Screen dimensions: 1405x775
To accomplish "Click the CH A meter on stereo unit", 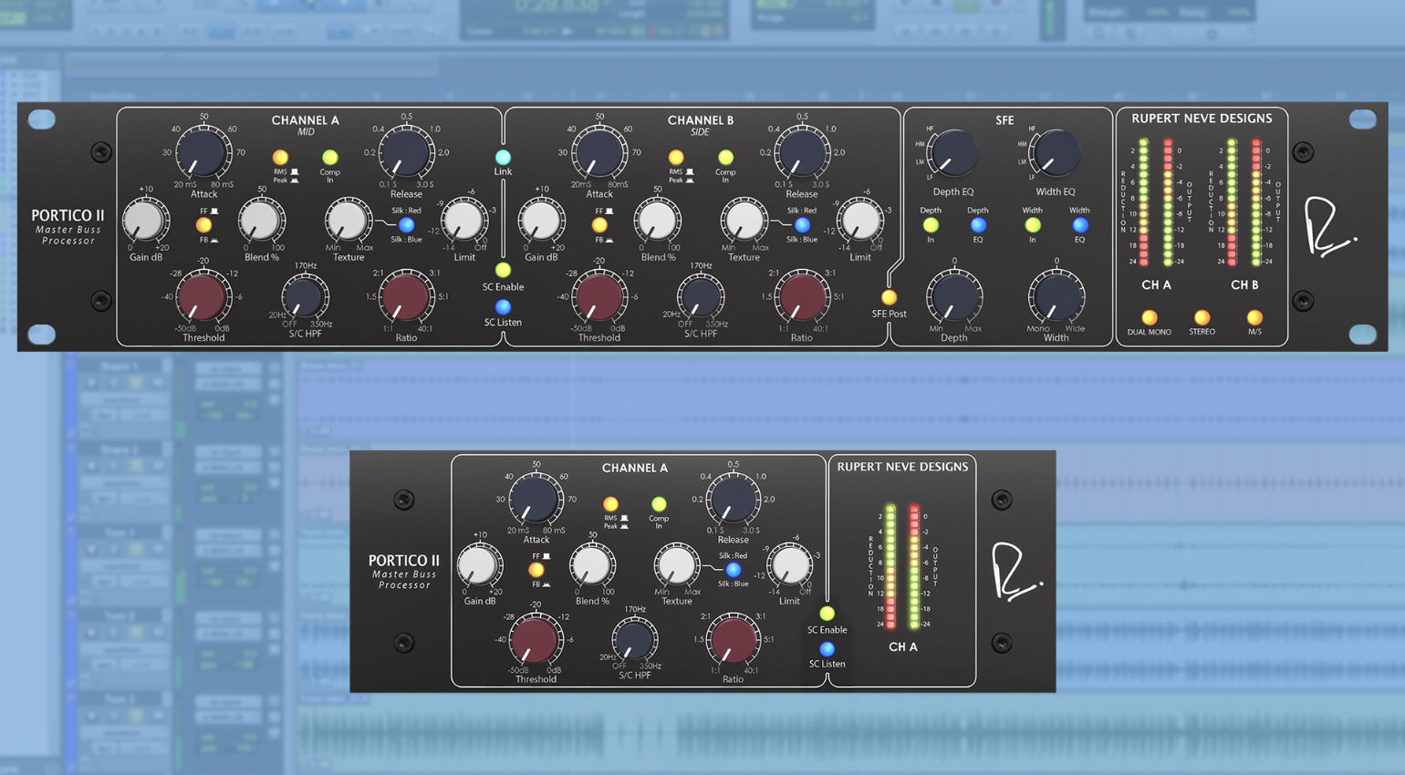I will tap(1156, 202).
